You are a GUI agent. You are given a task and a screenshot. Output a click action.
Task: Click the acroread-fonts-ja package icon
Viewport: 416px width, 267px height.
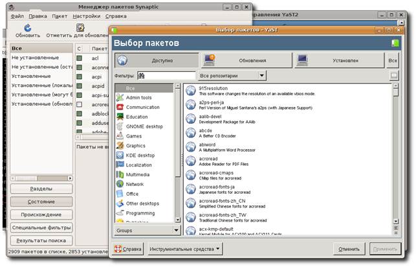pyautogui.click(x=190, y=189)
